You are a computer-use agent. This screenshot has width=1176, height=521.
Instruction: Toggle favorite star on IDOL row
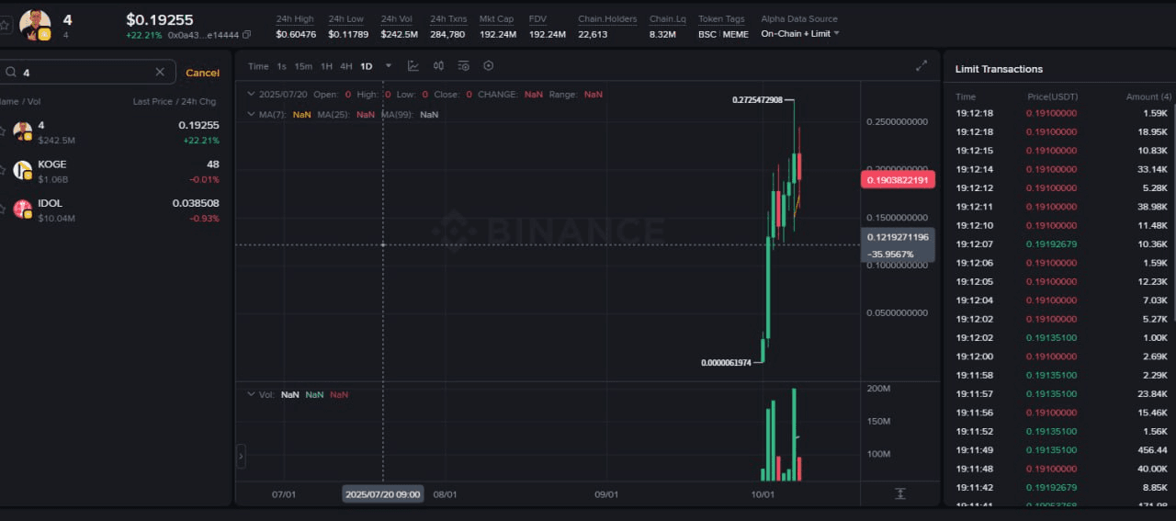(x=3, y=209)
